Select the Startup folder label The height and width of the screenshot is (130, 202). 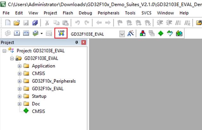[x=39, y=96]
